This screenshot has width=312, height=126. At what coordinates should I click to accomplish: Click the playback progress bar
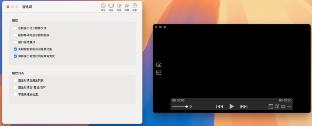(x=232, y=100)
